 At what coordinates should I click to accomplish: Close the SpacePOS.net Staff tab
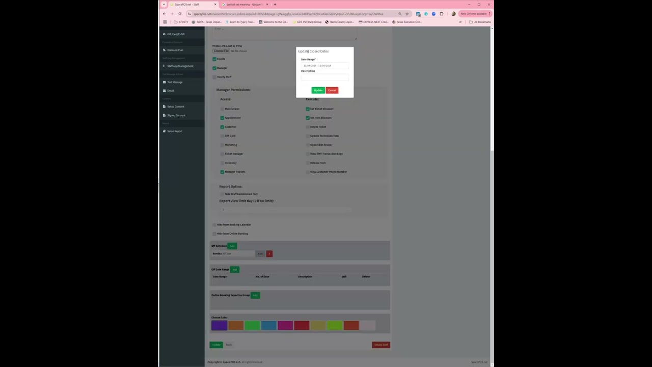215,5
